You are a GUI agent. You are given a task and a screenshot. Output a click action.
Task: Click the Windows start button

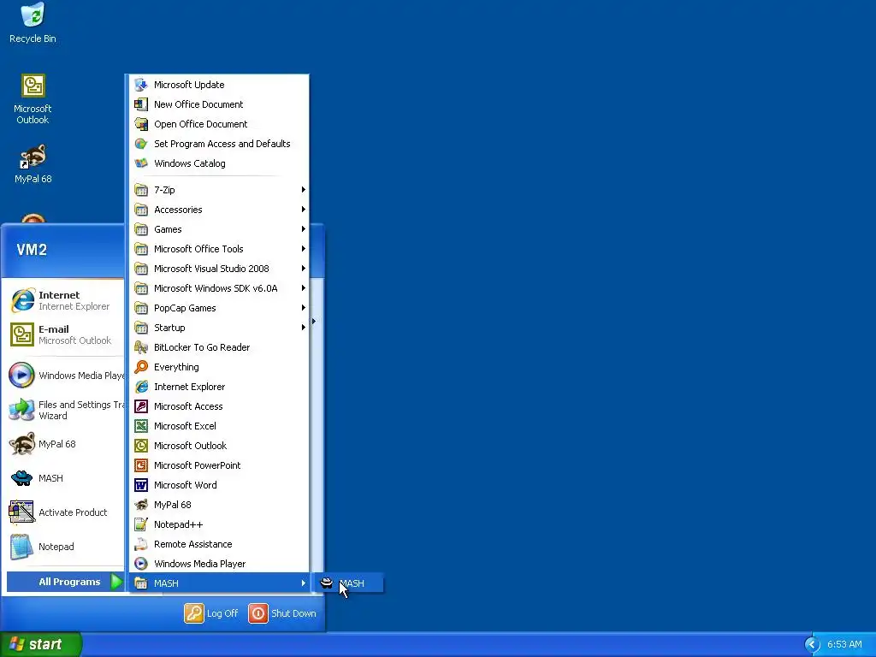[40, 644]
